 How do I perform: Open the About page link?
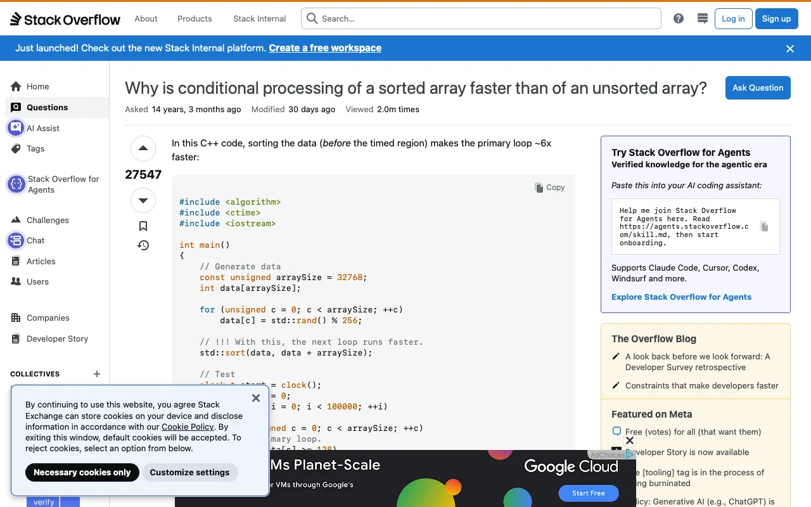(146, 18)
